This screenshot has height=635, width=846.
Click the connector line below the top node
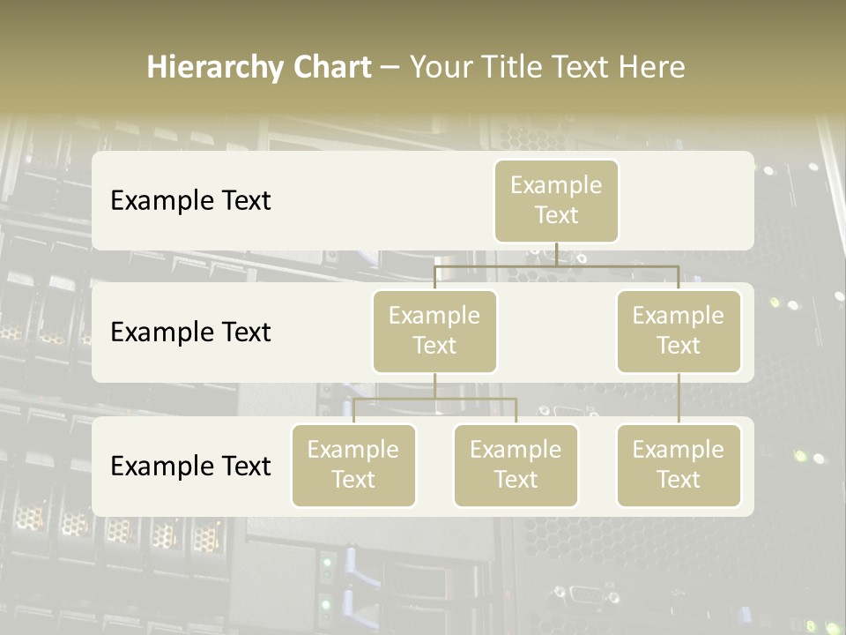(556, 258)
